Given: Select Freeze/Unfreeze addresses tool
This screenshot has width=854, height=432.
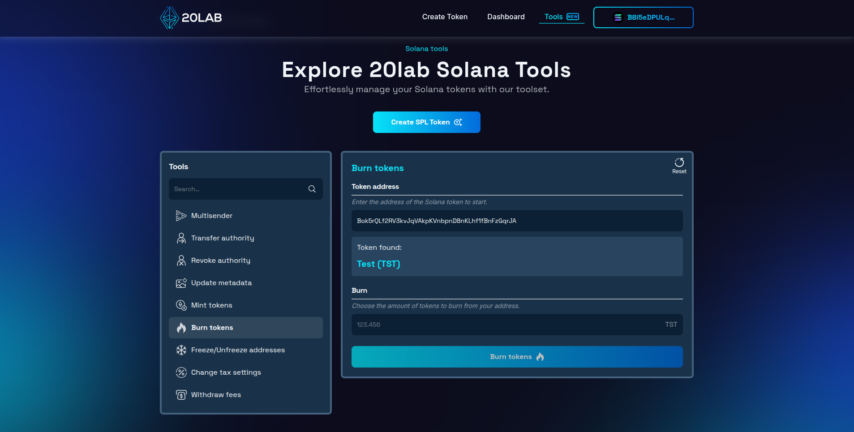Looking at the screenshot, I should [246, 350].
